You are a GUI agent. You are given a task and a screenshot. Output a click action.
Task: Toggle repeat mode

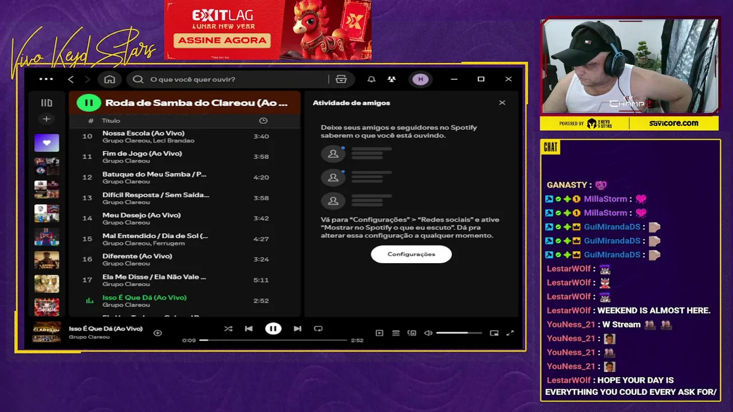pos(318,328)
